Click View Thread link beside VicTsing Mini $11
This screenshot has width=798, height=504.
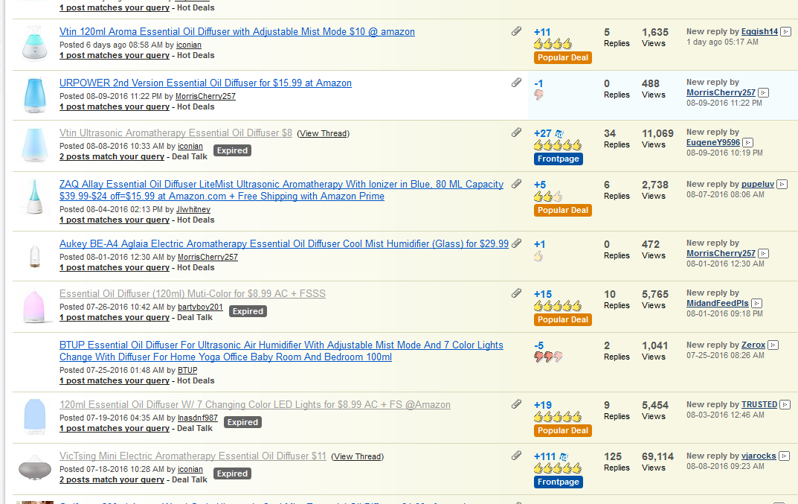pyautogui.click(x=357, y=456)
